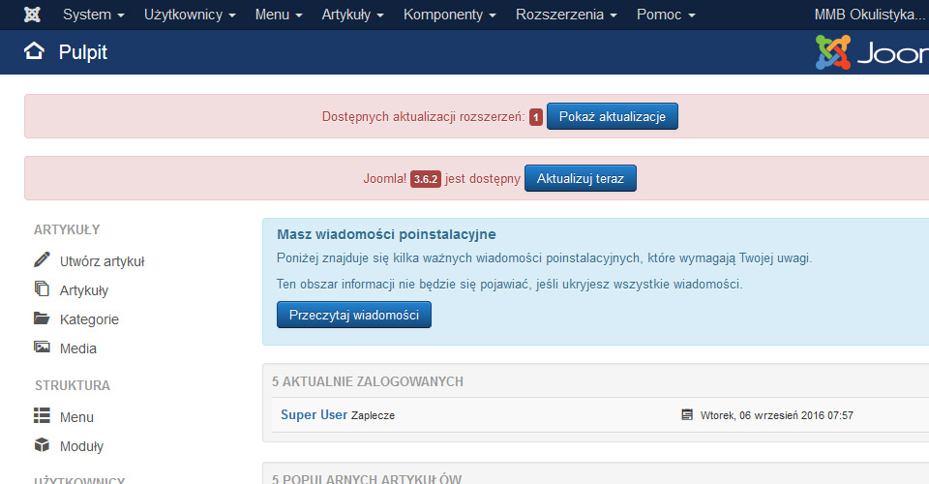The height and width of the screenshot is (484, 929).
Task: Click the list icon for Menu
Action: 42,415
